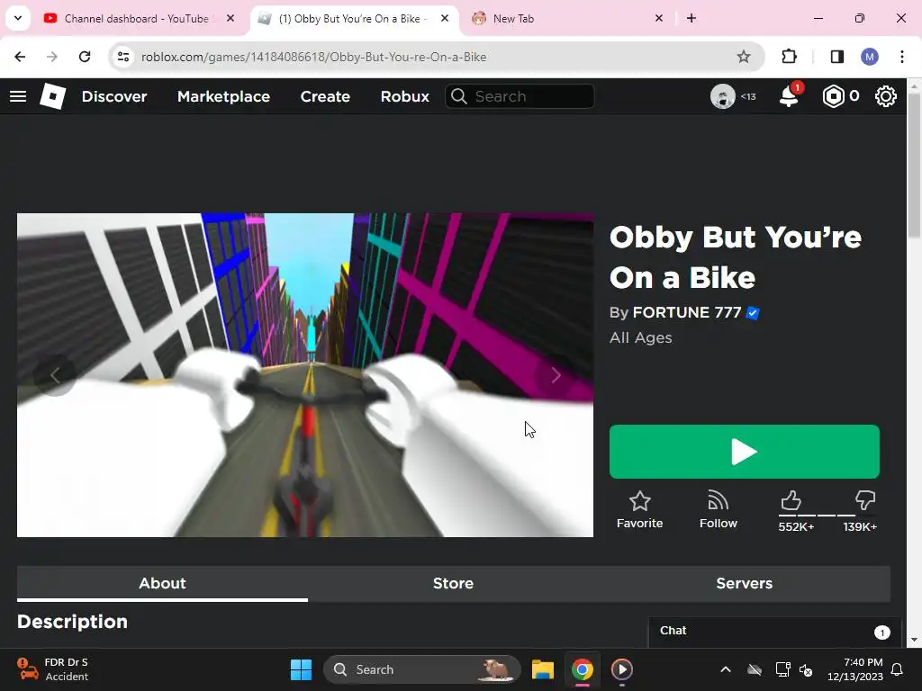Open the FDR Dr S Accident widget
922x691 pixels.
tap(53, 669)
